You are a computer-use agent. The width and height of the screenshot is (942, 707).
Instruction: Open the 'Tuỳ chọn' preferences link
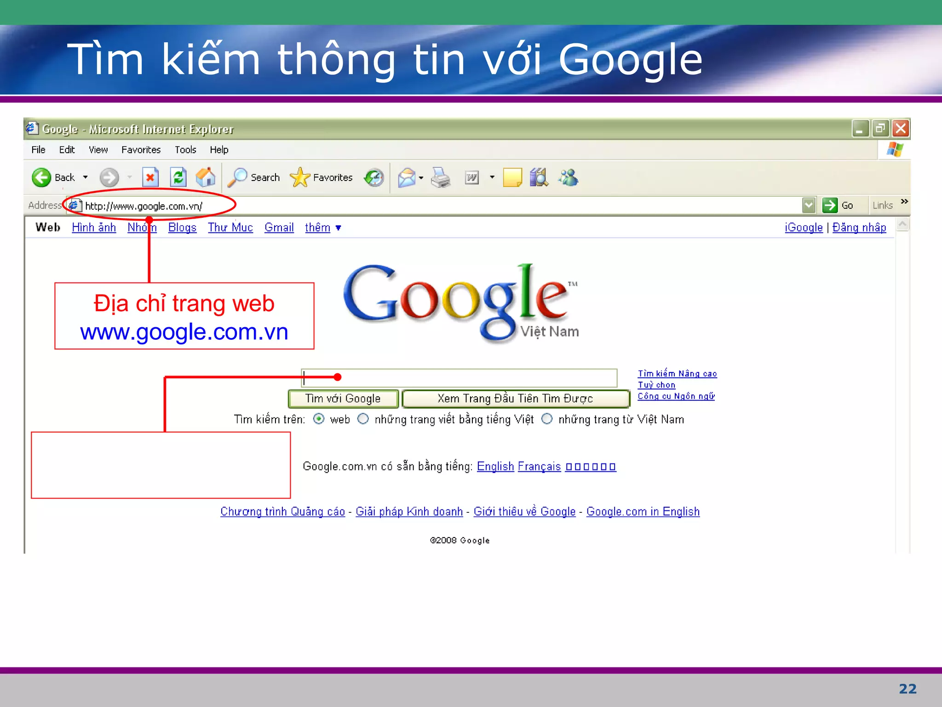click(656, 385)
